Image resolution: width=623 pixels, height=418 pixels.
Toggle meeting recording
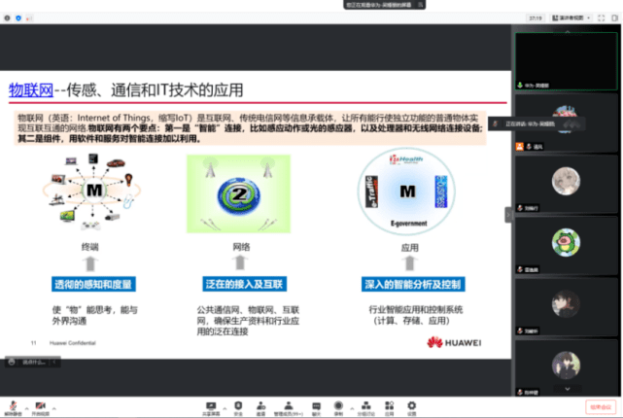(x=338, y=407)
